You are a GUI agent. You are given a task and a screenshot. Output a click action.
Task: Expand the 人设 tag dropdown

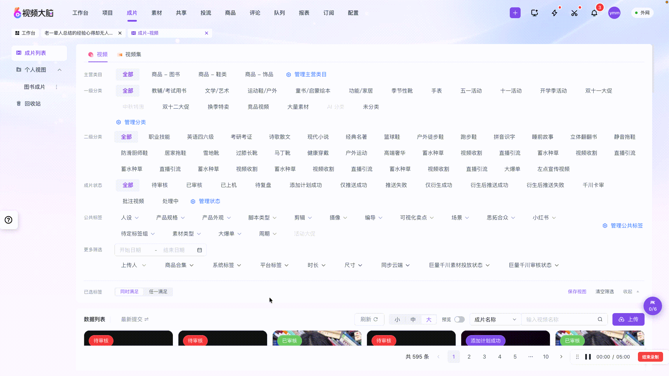click(x=130, y=217)
